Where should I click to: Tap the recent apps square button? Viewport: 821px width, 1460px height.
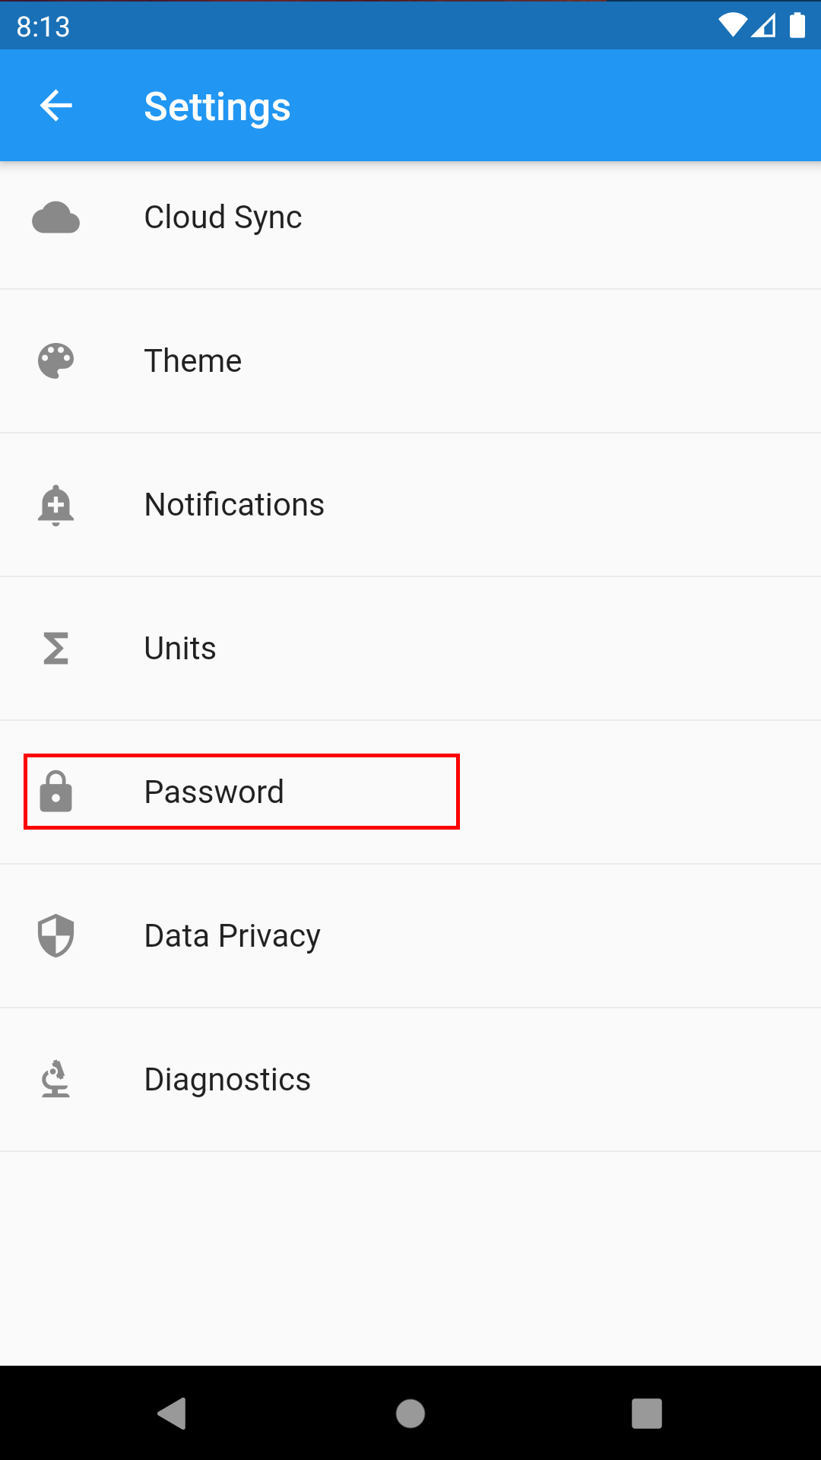click(646, 1414)
